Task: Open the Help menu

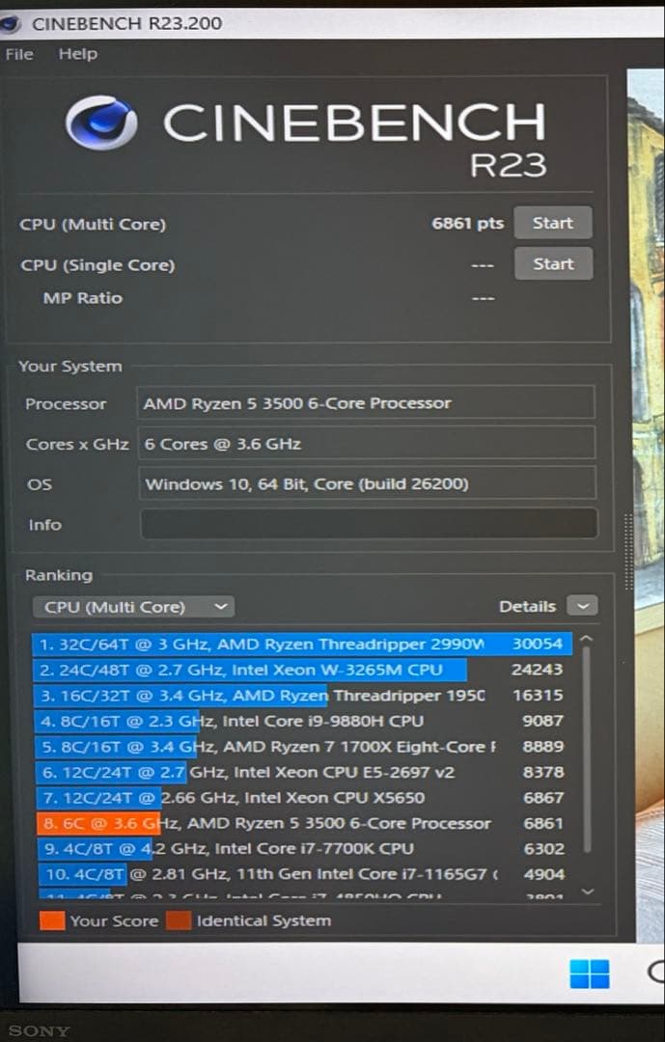Action: pyautogui.click(x=78, y=54)
